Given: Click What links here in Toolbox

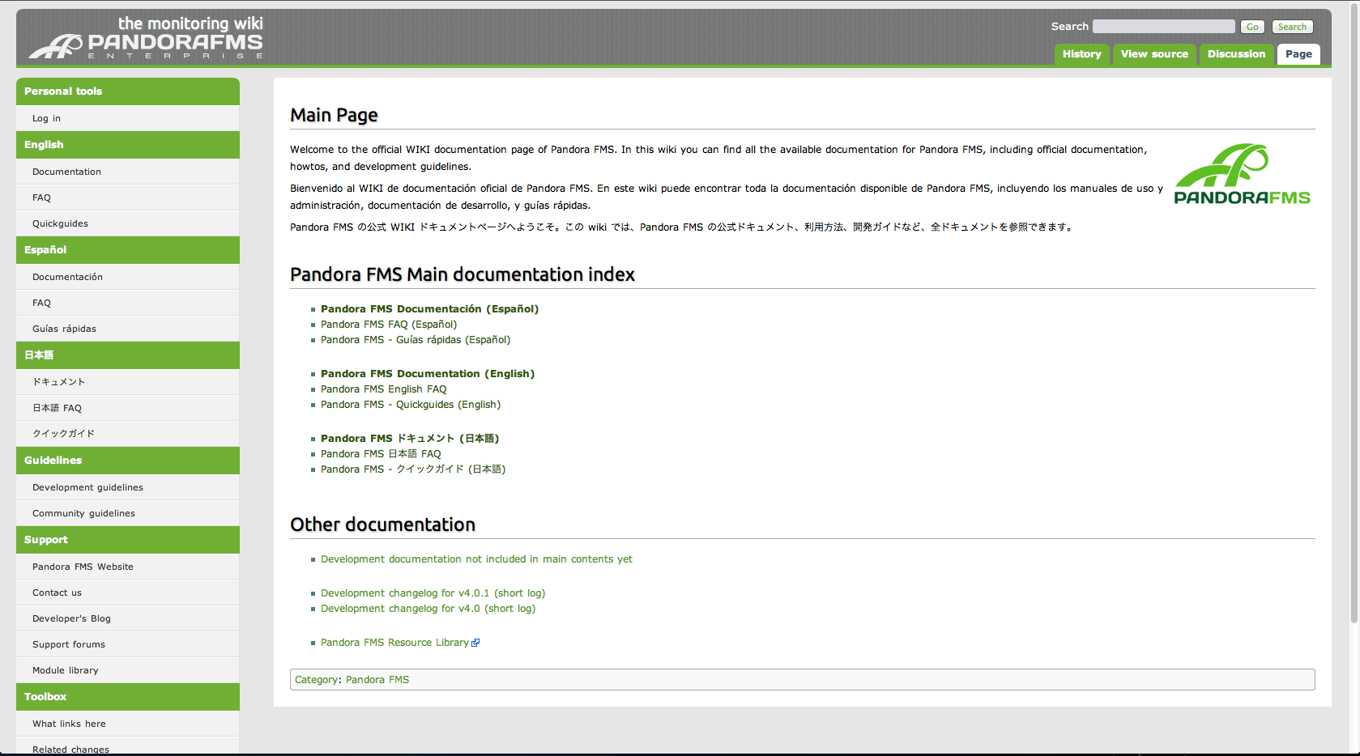Looking at the screenshot, I should 69,724.
